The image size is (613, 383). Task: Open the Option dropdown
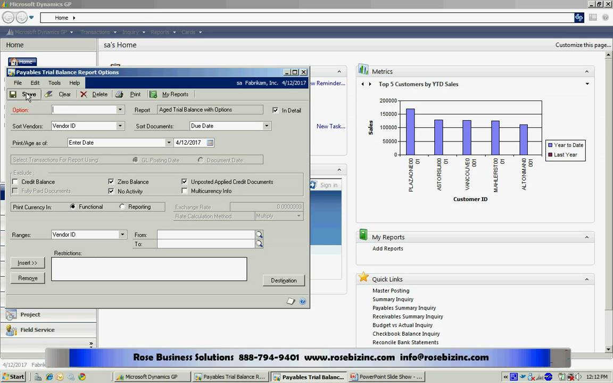[x=120, y=110]
